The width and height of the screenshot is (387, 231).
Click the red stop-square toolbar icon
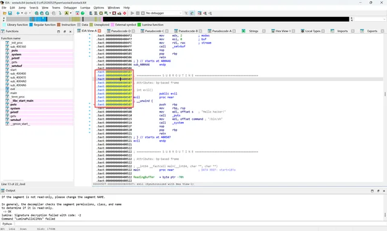(114, 13)
